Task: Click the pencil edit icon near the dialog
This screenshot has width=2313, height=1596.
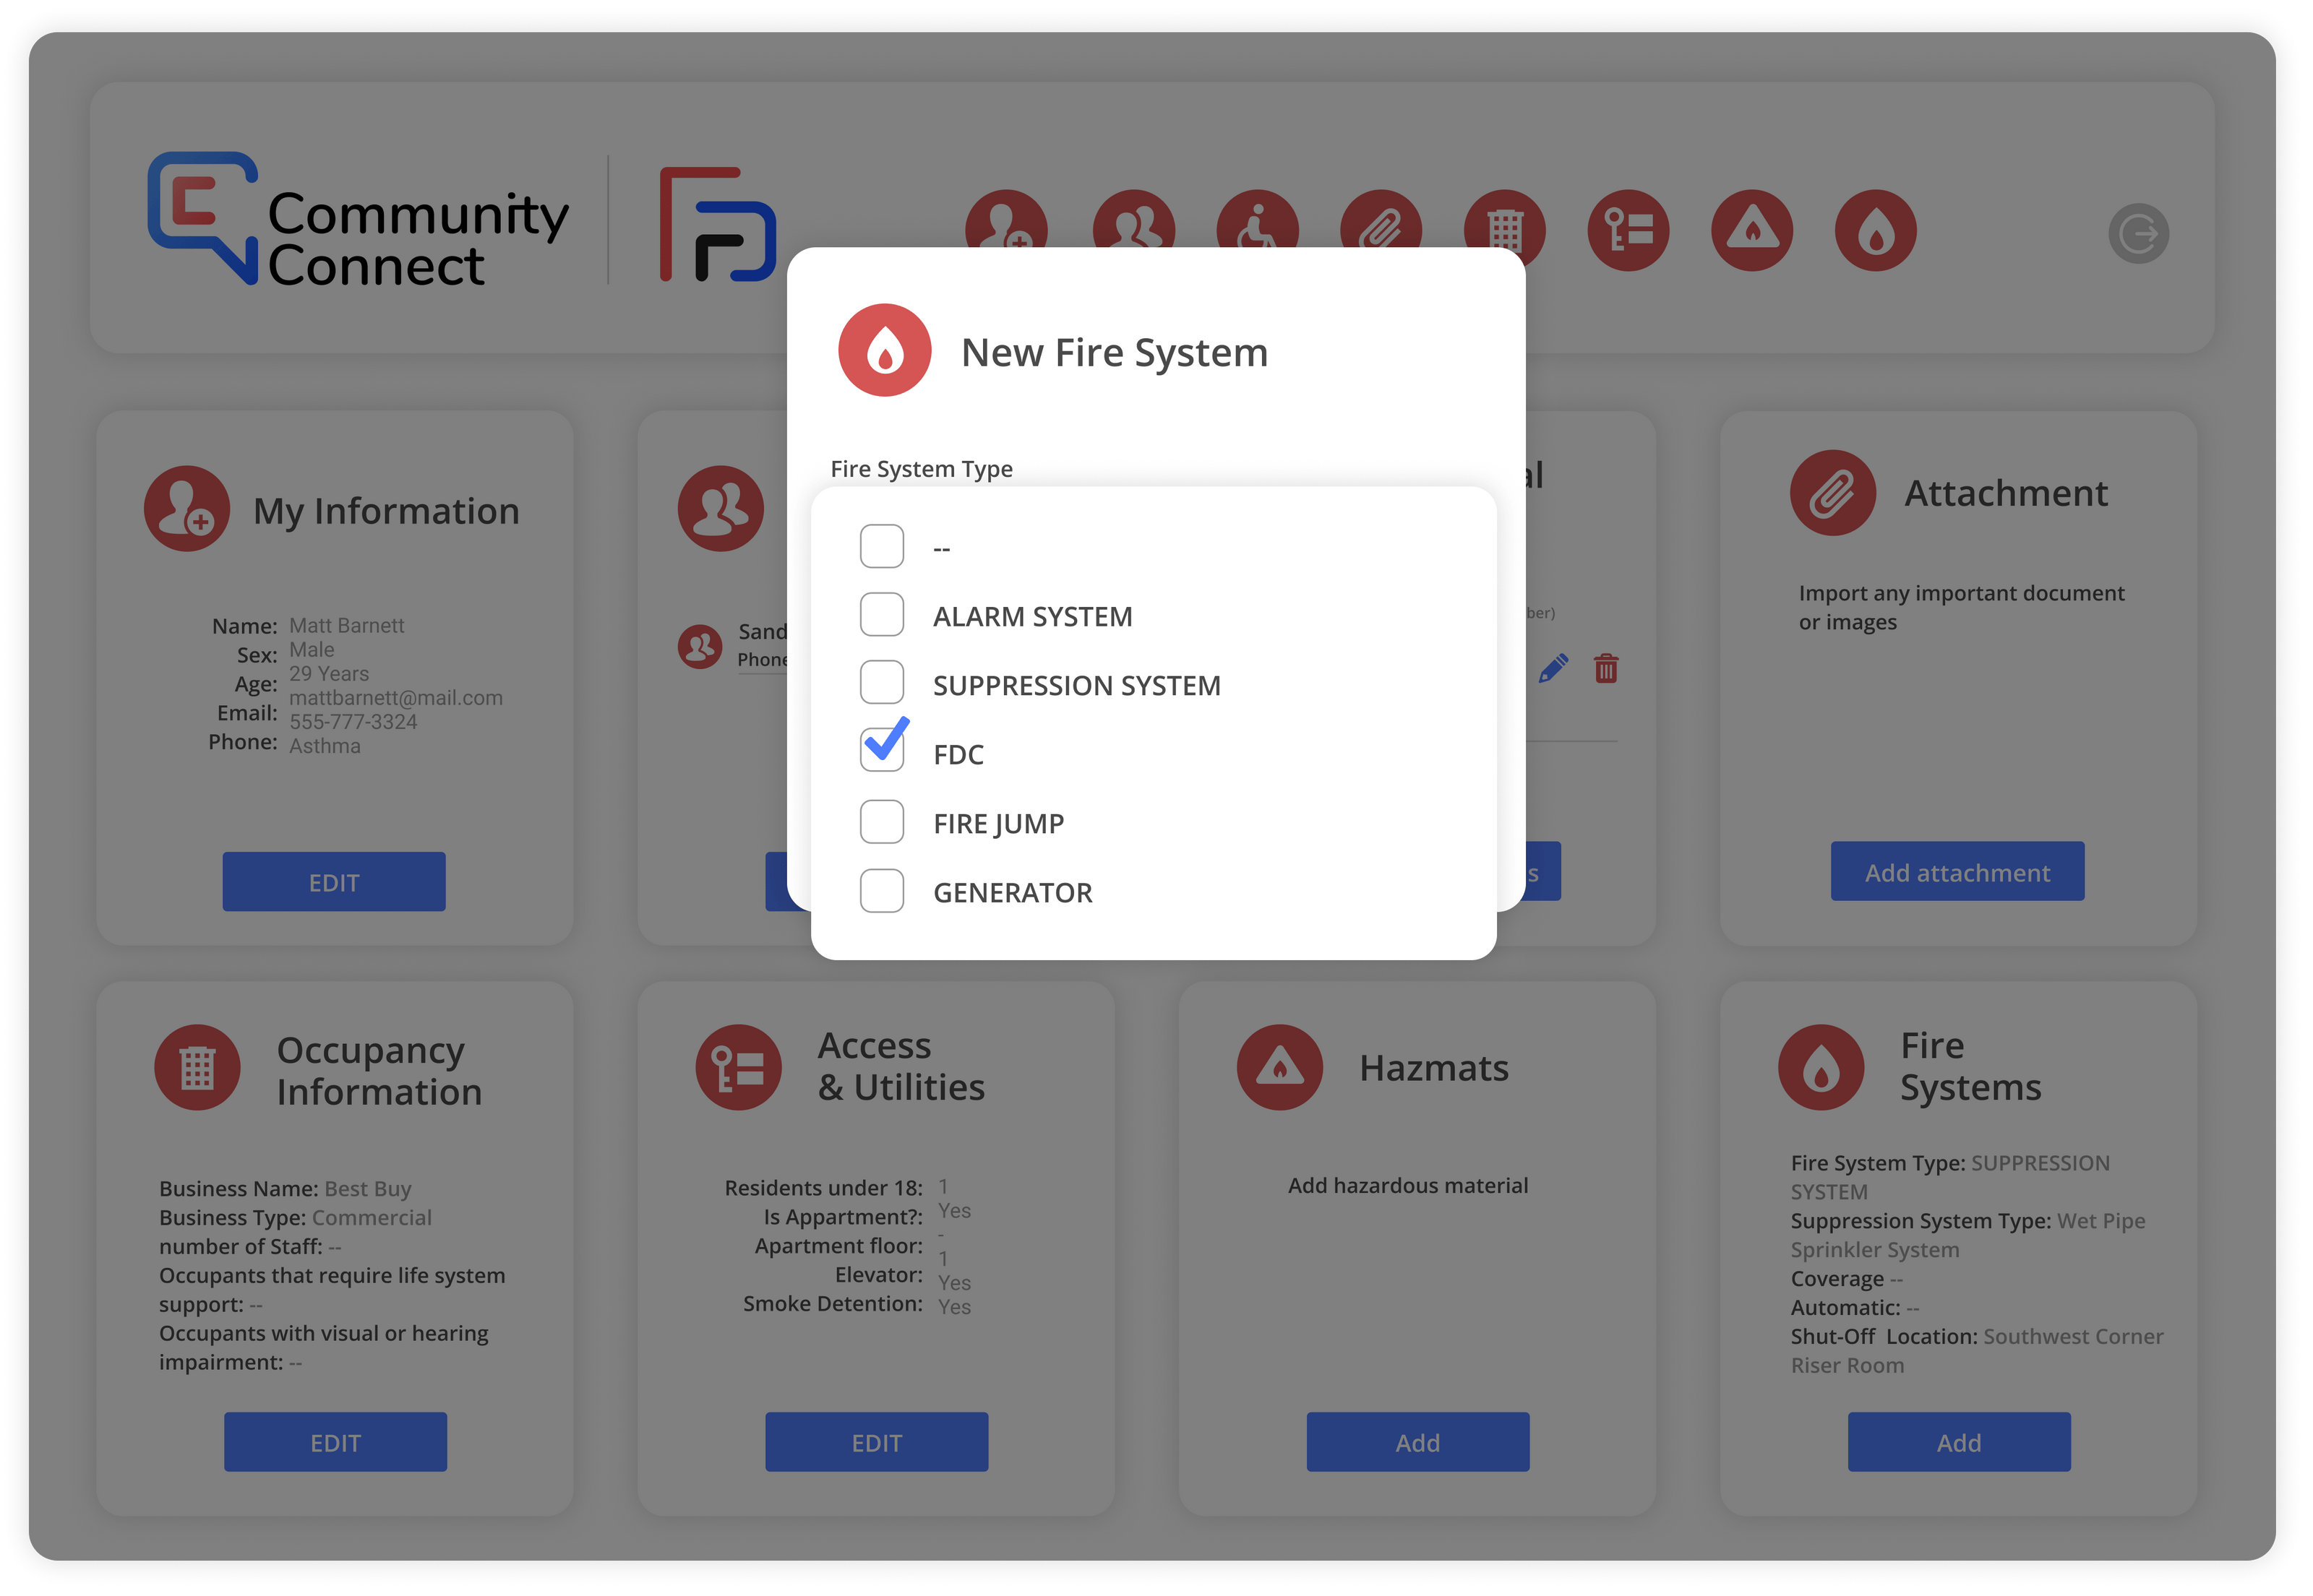Action: point(1553,667)
